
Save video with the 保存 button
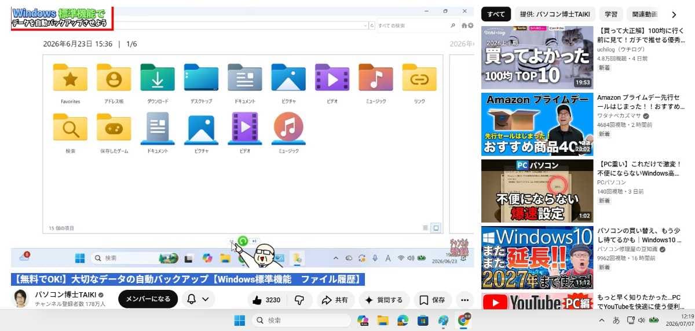432,300
